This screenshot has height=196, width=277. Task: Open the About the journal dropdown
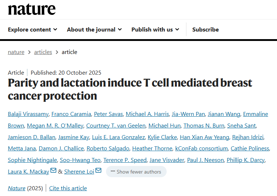click(x=94, y=30)
